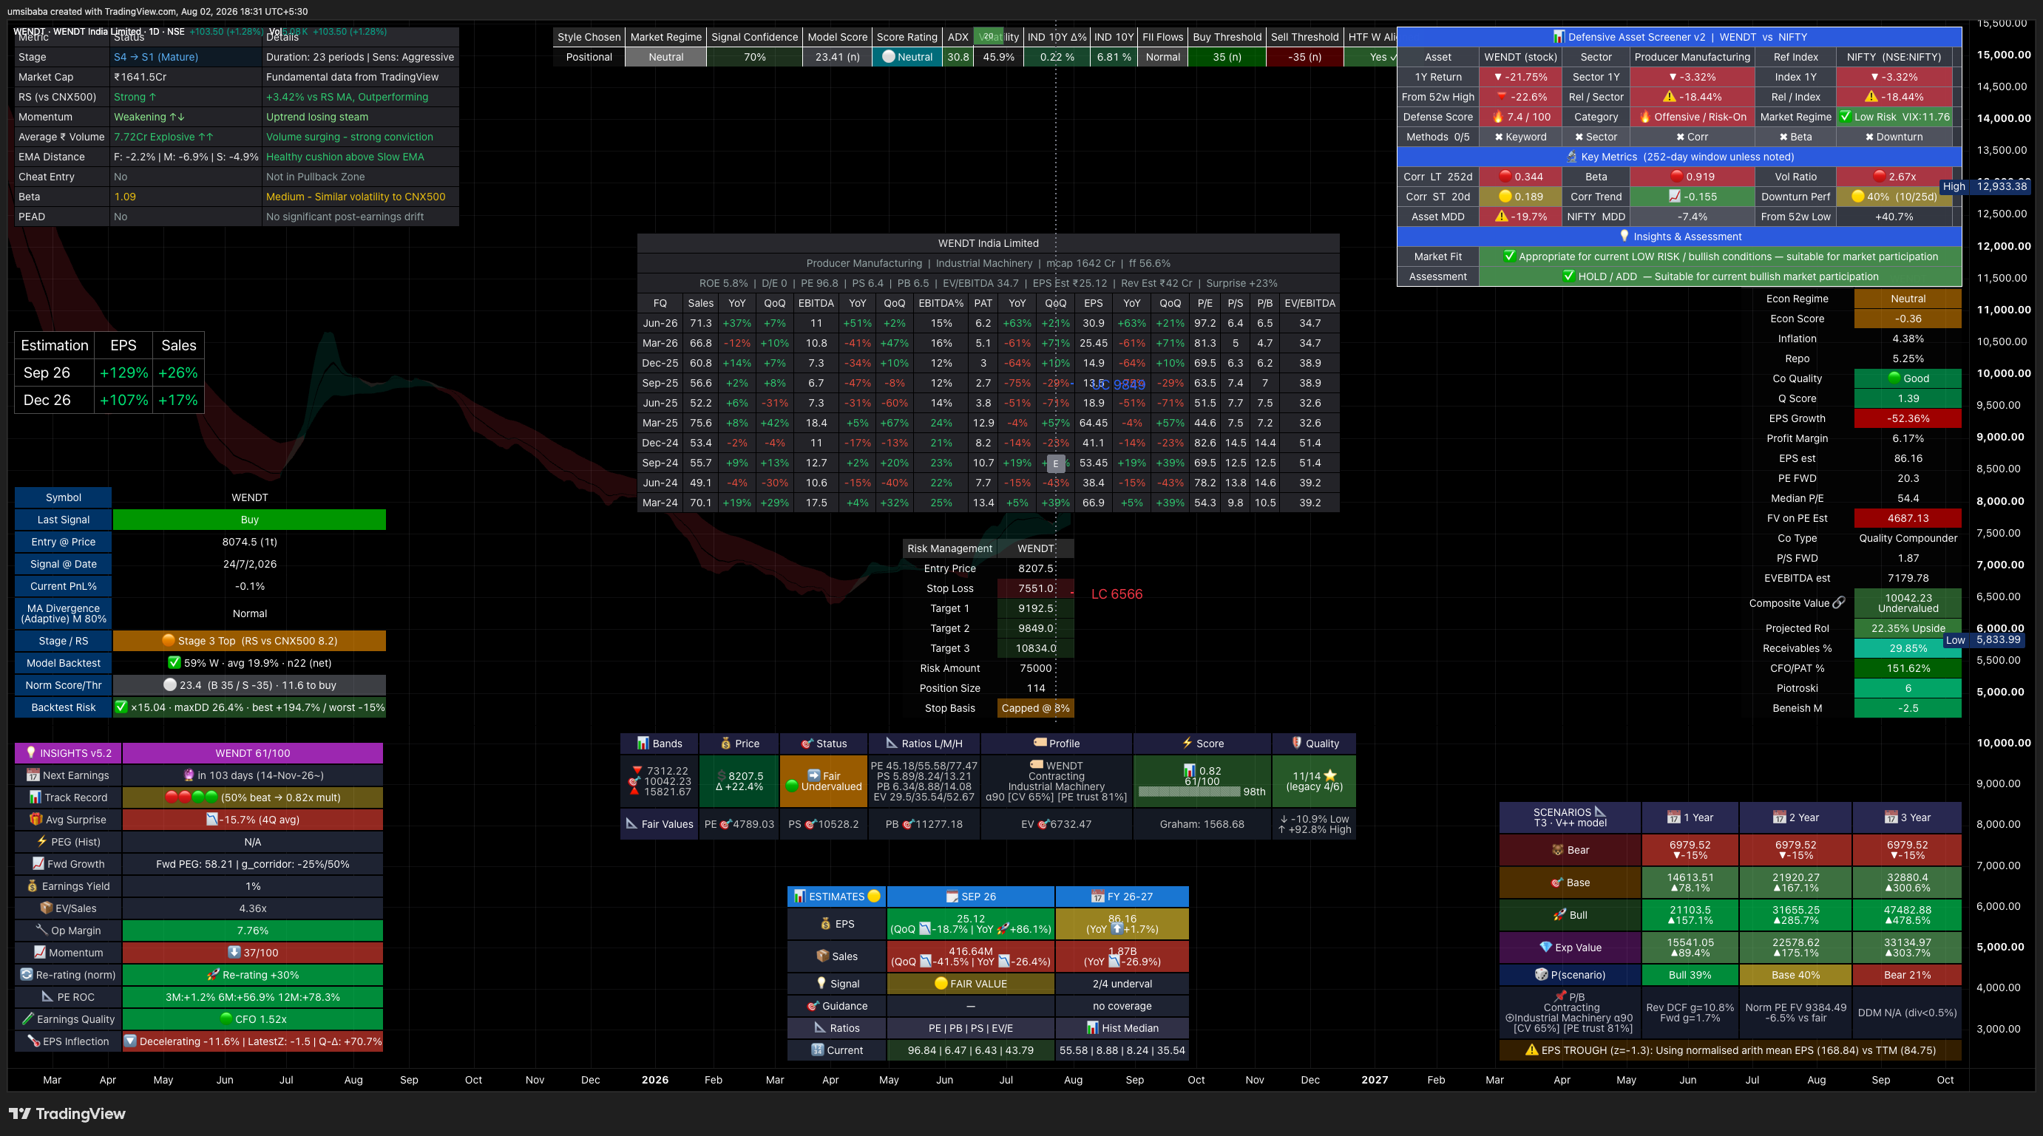2043x1136 pixels.
Task: Click the Stop Loss 7551.0 value
Action: click(1036, 588)
